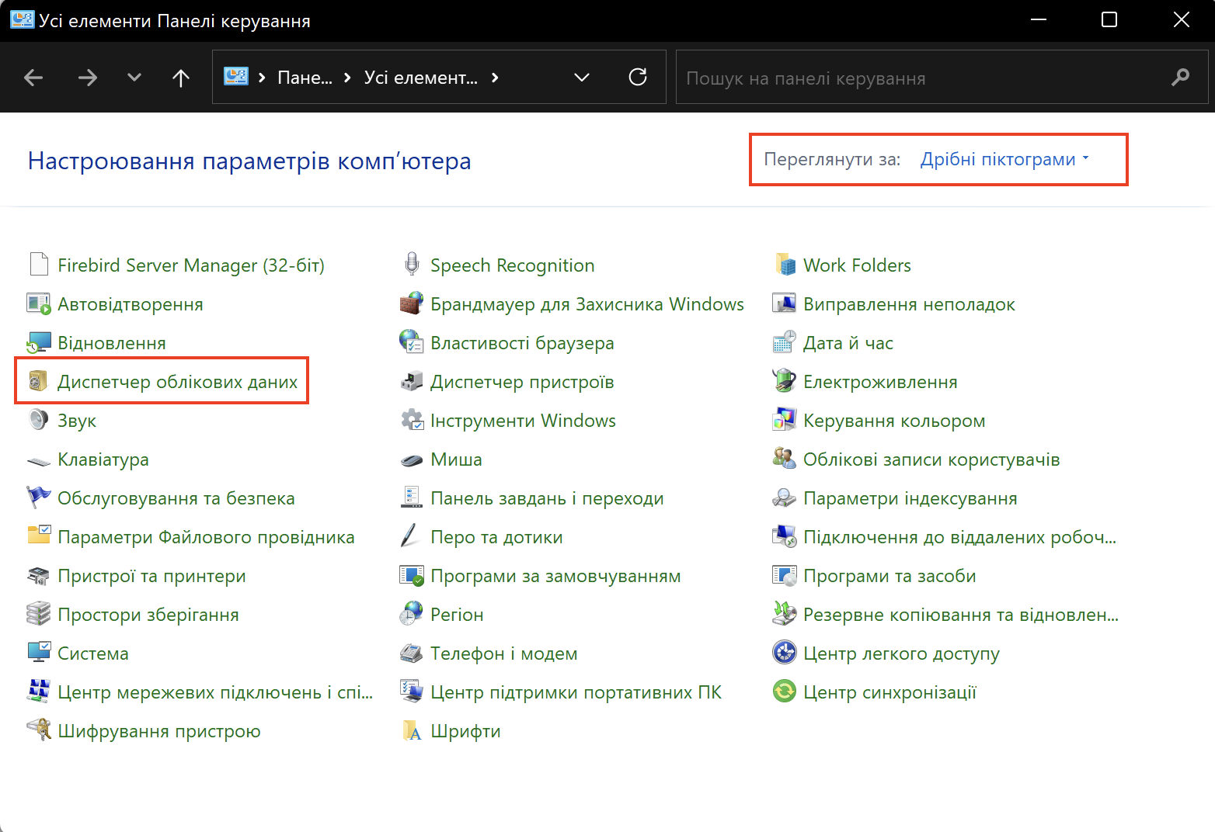The image size is (1215, 832).
Task: Expand the address bar history dropdown
Action: pyautogui.click(x=581, y=77)
